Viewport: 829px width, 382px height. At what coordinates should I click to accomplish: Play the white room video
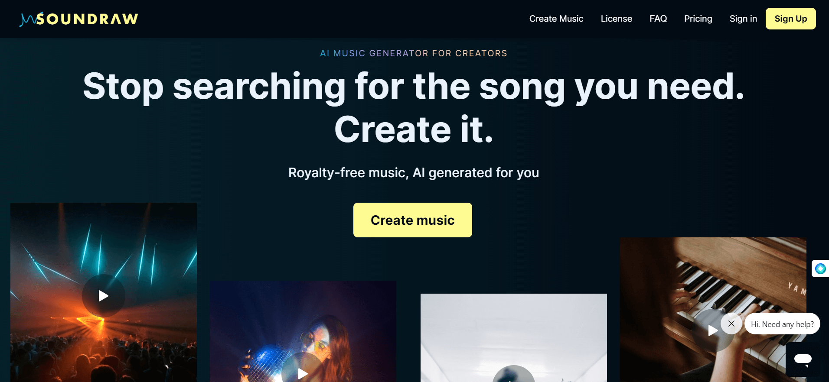pyautogui.click(x=513, y=376)
